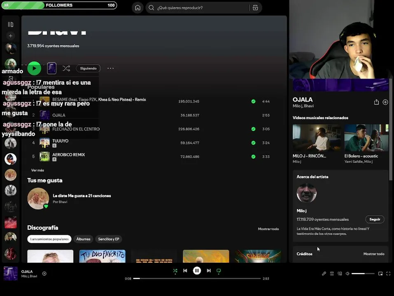Create a new playlist with plus icon

pos(11,36)
